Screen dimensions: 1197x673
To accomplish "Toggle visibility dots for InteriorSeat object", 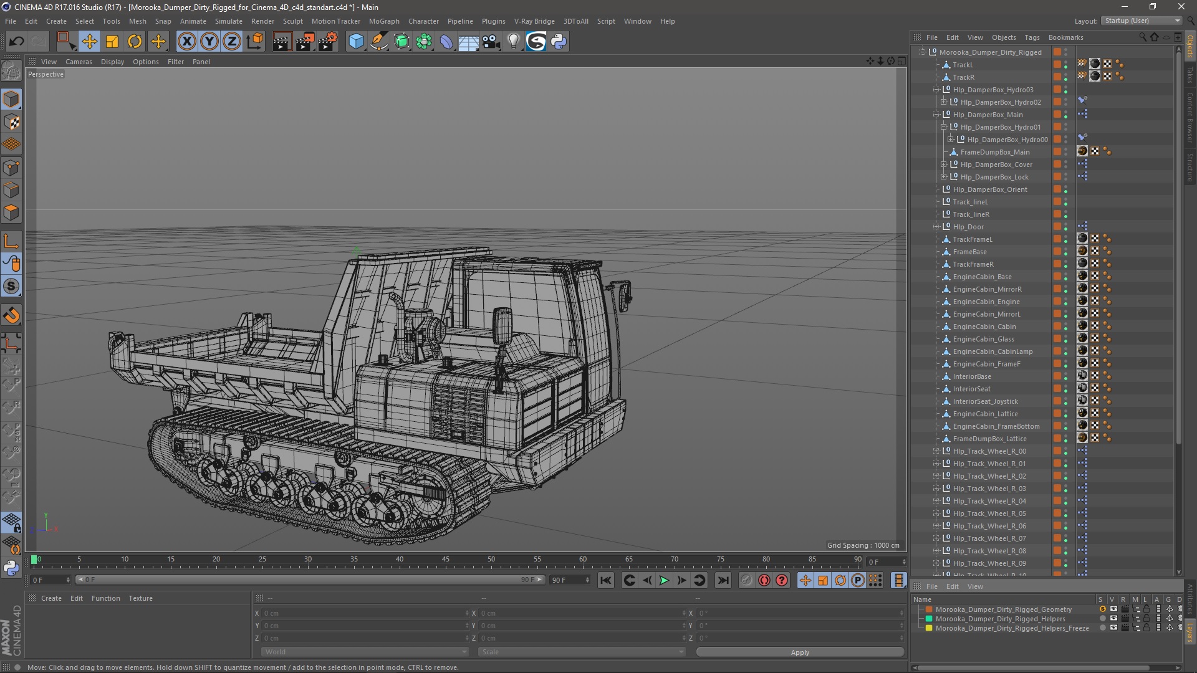I will click(1065, 389).
